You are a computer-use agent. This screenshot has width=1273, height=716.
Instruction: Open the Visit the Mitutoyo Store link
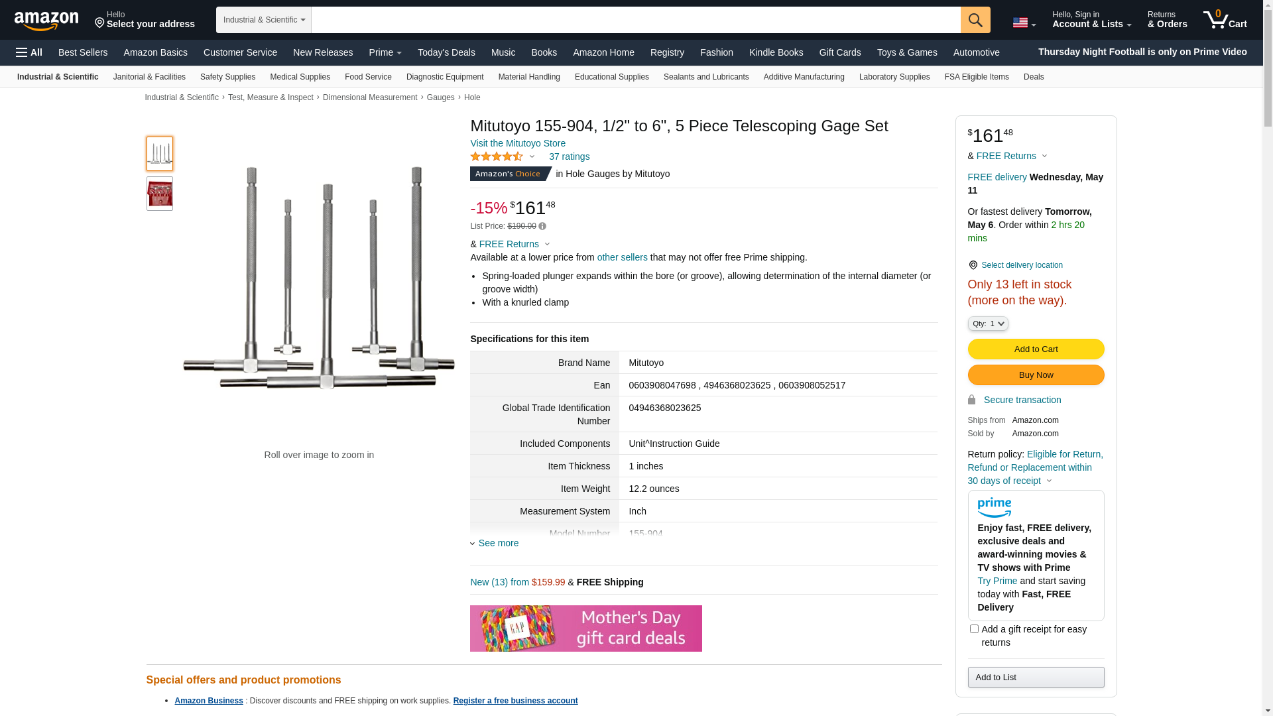click(518, 143)
